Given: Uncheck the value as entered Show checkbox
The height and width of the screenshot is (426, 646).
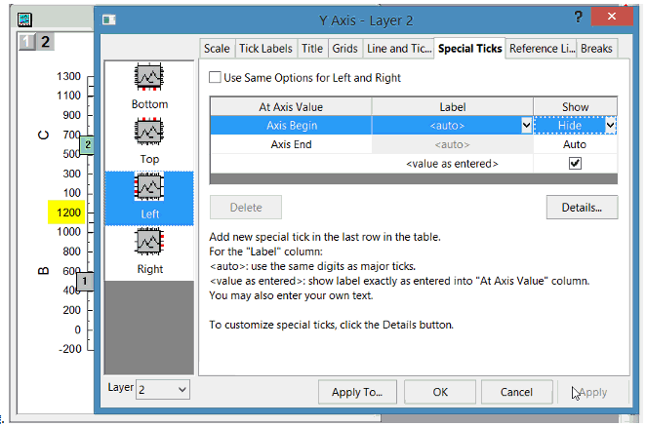Looking at the screenshot, I should (x=575, y=164).
